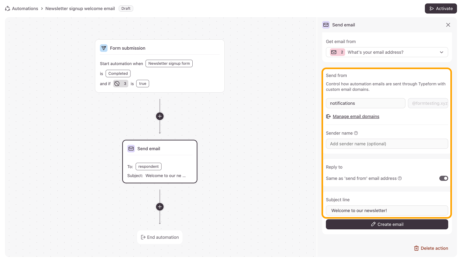Screen dimensions: 462x262
Task: Click the Create email button
Action: 387,224
